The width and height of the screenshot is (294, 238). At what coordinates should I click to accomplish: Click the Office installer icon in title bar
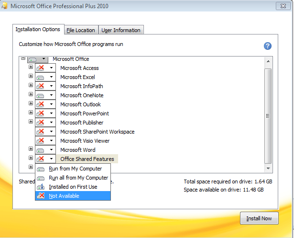click(4, 6)
